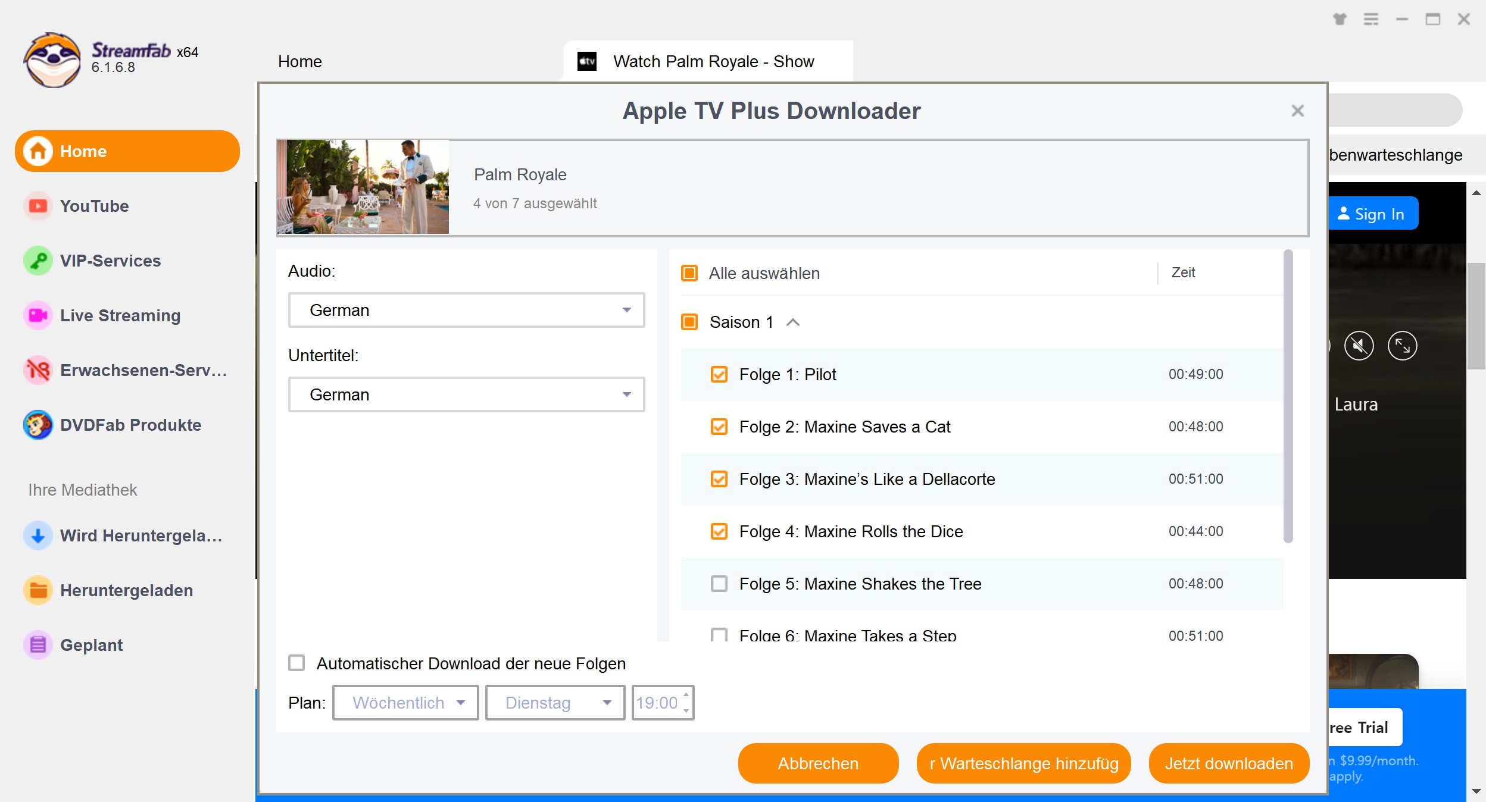Click the Erwachsenen-Services icon
Viewport: 1486px width, 802px height.
[38, 370]
